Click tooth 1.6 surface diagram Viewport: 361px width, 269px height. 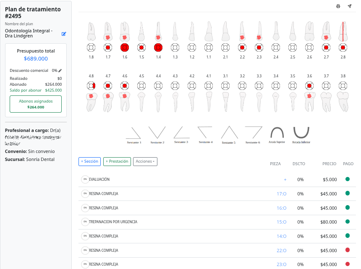tap(125, 48)
